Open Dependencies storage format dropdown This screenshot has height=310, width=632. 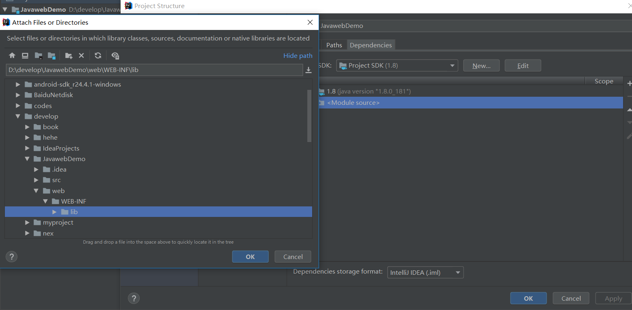click(426, 272)
